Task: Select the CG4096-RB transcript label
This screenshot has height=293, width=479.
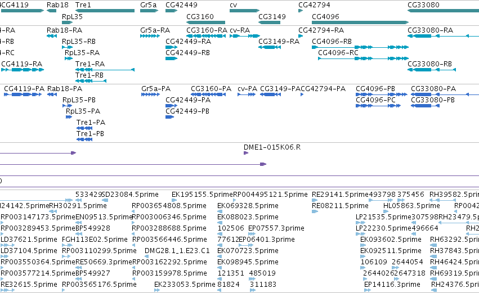Action: point(332,42)
